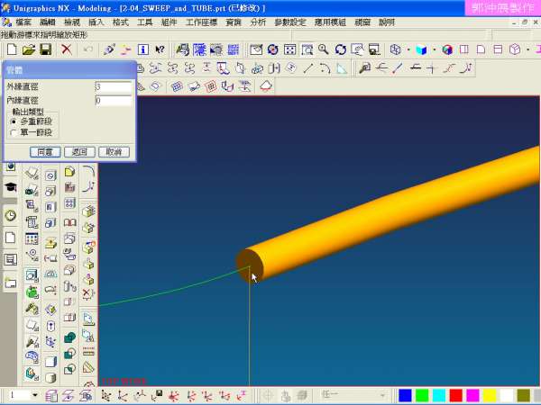Screen dimensions: 541x405
Task: Click the Back button in tube dialog
Action: pos(79,152)
